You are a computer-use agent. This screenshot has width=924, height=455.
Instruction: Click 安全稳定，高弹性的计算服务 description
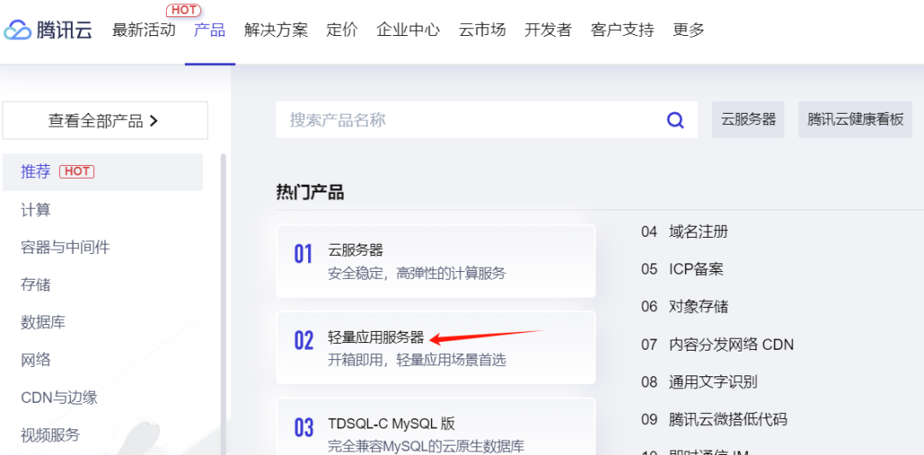[417, 274]
